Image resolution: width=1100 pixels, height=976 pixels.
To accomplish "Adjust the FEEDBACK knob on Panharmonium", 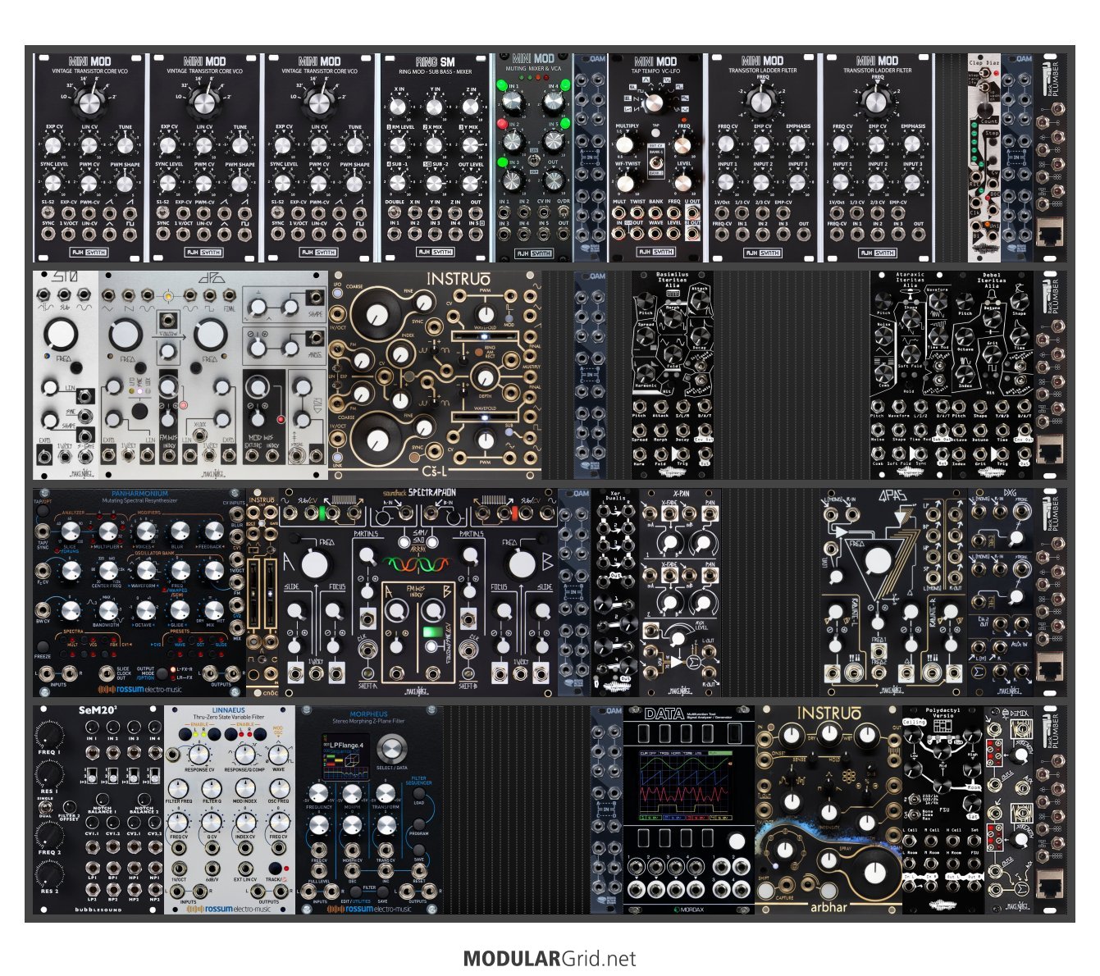I will click(213, 531).
